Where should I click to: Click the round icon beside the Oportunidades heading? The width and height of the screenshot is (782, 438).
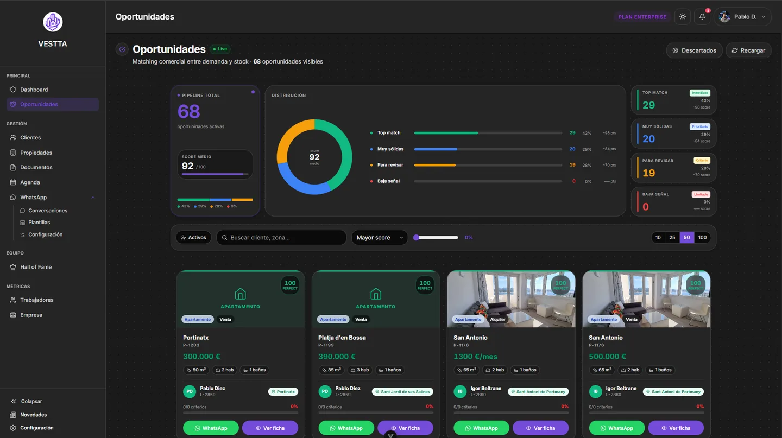(x=122, y=49)
